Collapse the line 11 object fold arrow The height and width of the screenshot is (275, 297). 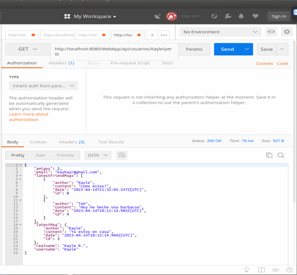tap(21, 200)
